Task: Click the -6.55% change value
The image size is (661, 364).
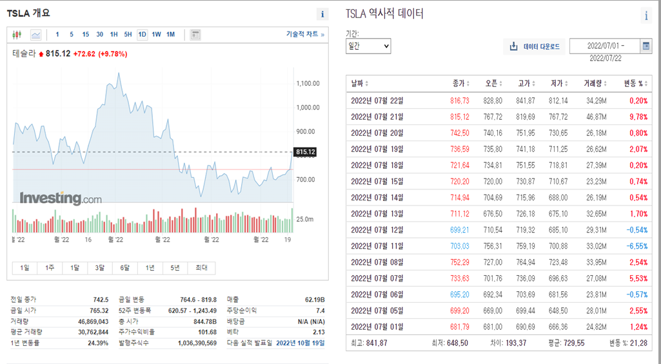Action: (x=636, y=246)
